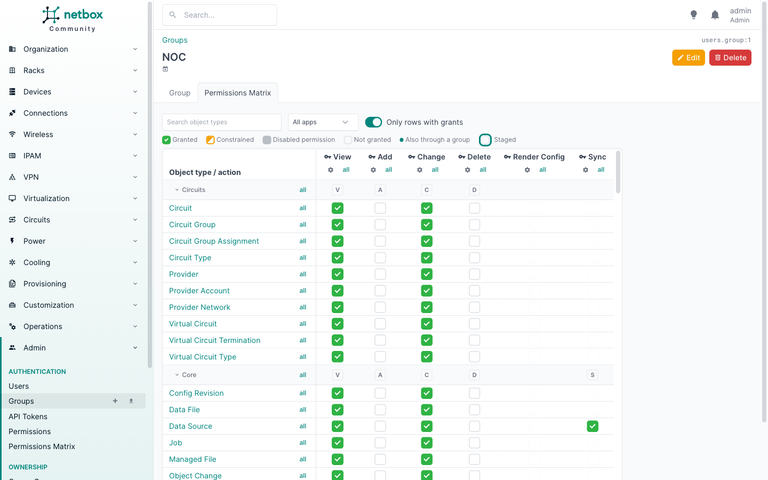Switch to the Group tab
The width and height of the screenshot is (768, 480).
click(180, 93)
